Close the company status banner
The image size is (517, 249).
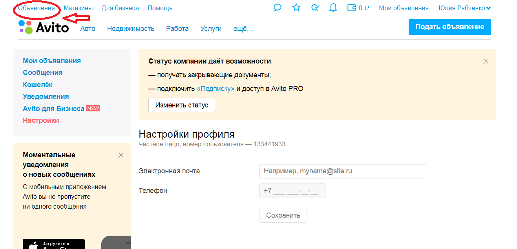(486, 61)
